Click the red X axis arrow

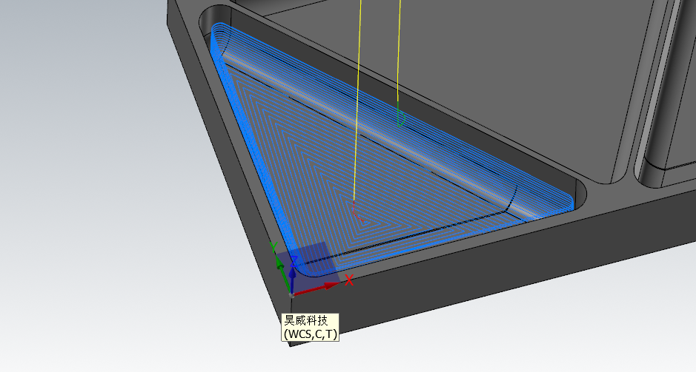[x=316, y=288]
